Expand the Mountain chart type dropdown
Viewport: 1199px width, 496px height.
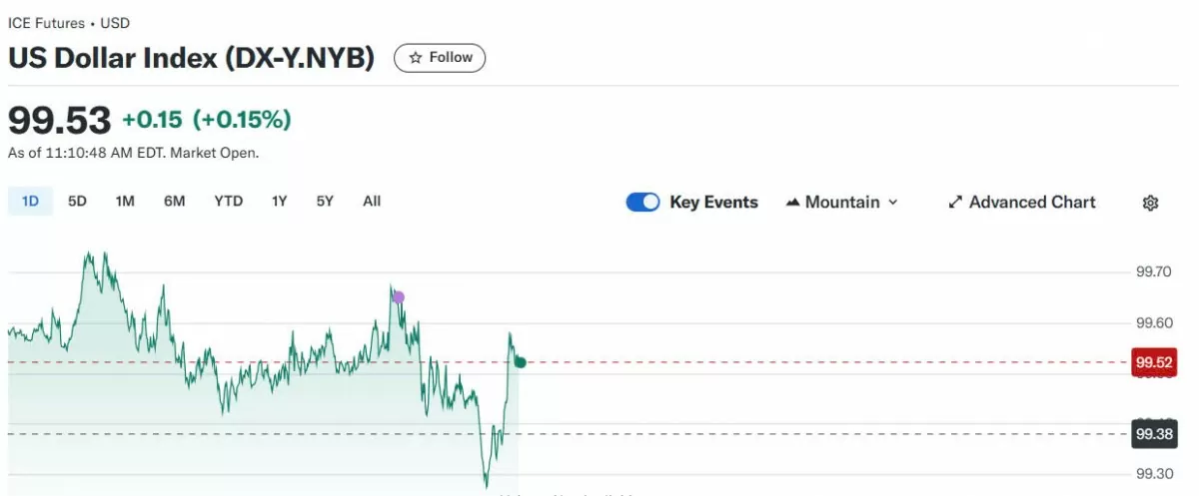click(842, 203)
